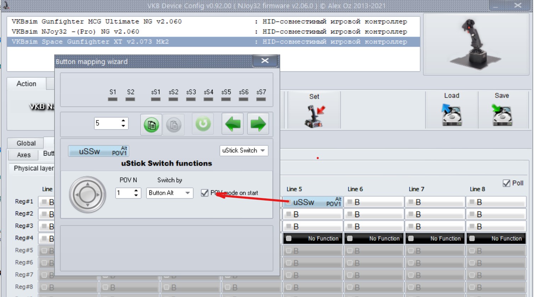Close the Button mapping wizard dialog

click(x=265, y=61)
